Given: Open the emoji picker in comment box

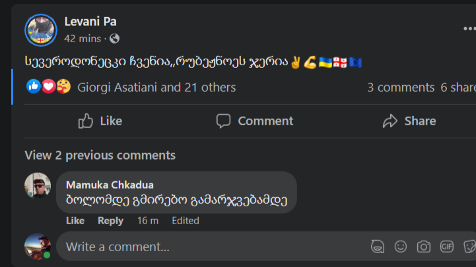Looking at the screenshot, I should pyautogui.click(x=401, y=247).
